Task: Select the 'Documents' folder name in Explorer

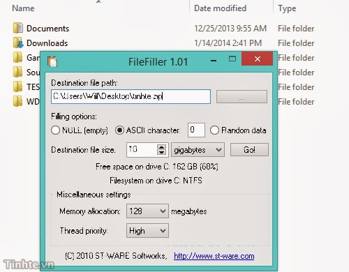Action: tap(48, 29)
